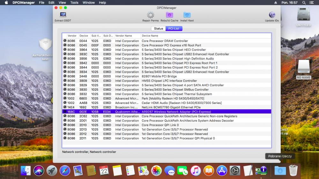Image resolution: width=319 pixels, height=179 pixels.
Task: Open App Store from the Dock
Action: (x=222, y=171)
